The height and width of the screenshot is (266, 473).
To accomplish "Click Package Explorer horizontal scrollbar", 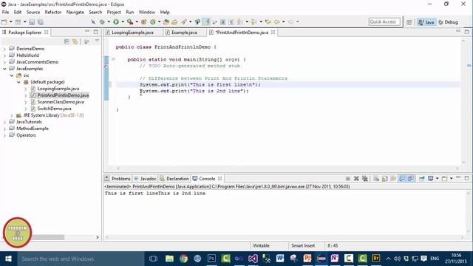I will tap(48, 237).
